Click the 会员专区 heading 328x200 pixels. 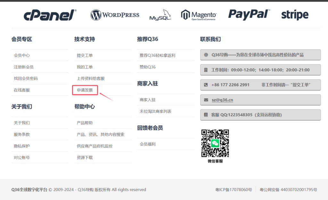[x=22, y=39]
